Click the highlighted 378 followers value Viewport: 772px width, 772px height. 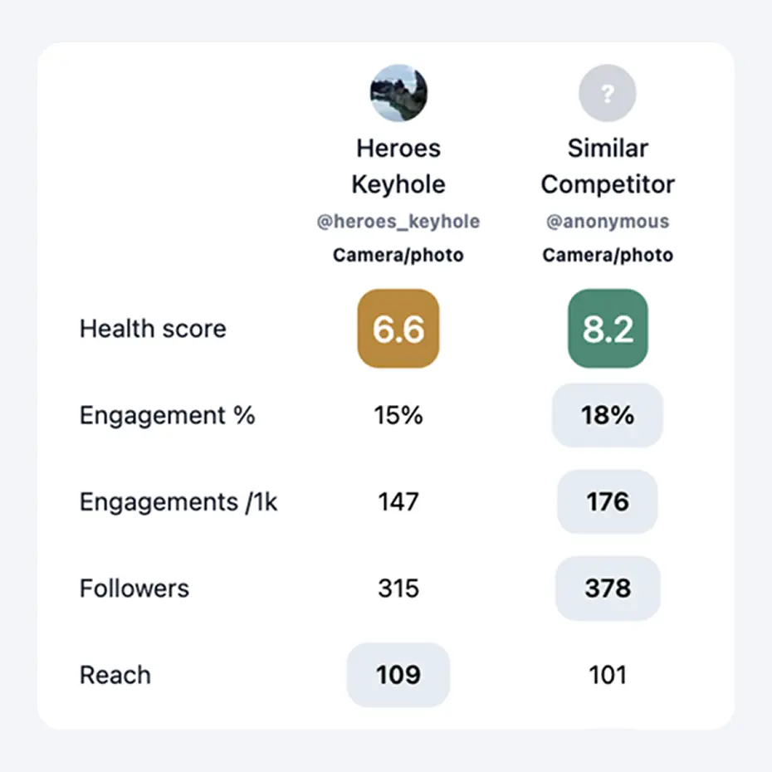(x=608, y=589)
